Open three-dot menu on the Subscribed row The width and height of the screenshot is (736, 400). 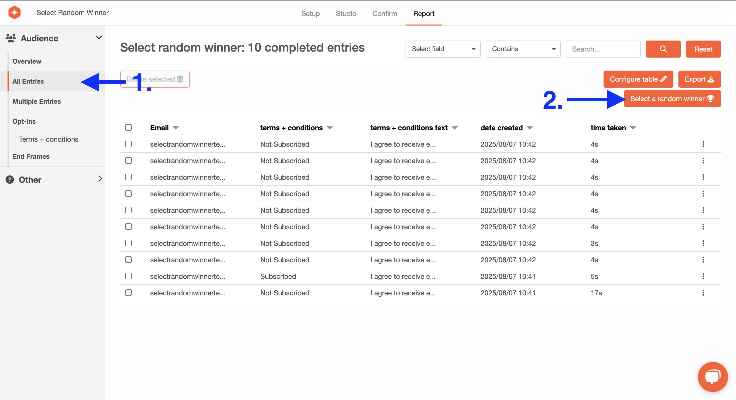pyautogui.click(x=703, y=276)
